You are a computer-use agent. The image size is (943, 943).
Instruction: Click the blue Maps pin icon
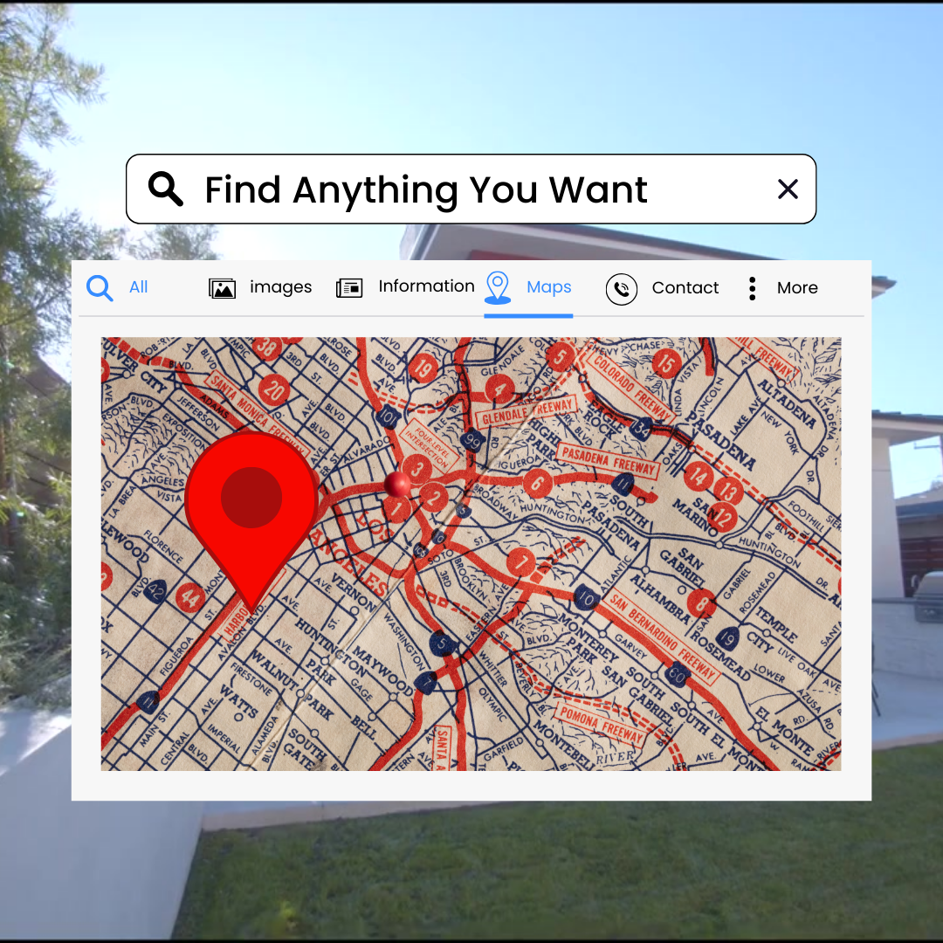pyautogui.click(x=498, y=287)
